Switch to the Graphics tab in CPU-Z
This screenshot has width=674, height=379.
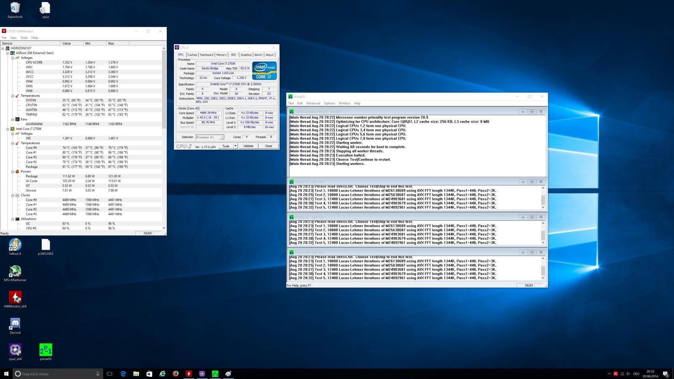point(246,55)
